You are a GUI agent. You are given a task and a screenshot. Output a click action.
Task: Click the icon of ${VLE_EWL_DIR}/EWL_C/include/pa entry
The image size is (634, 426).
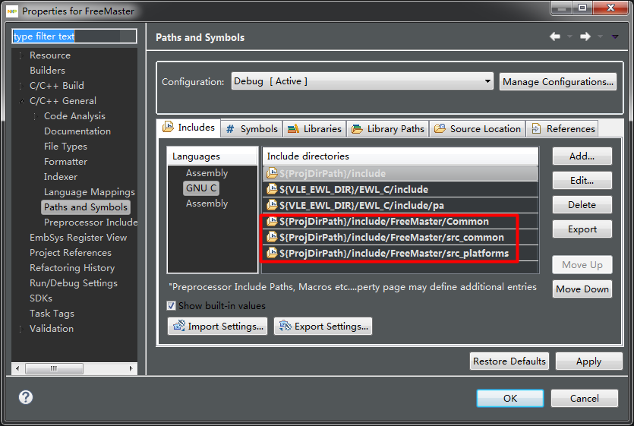coord(272,205)
